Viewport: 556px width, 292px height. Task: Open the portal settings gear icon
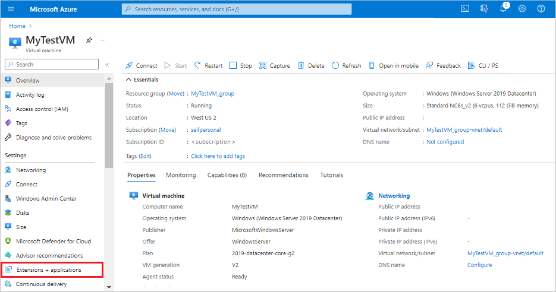(522, 9)
